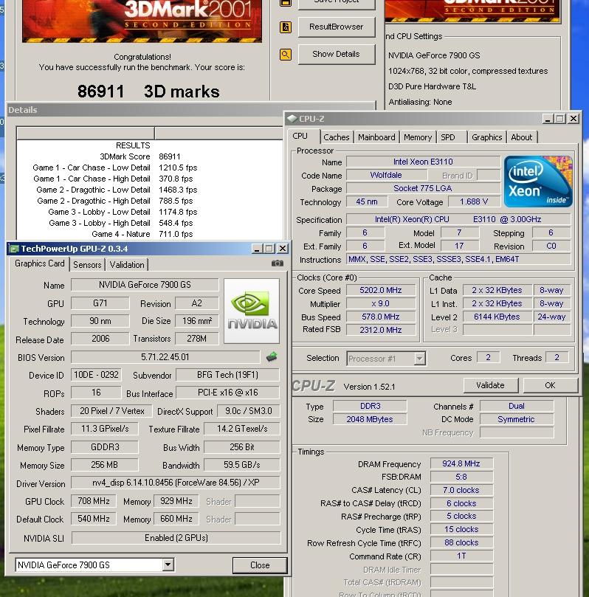Click the Core Speed 5202.0 MHz value
The image size is (589, 597).
pyautogui.click(x=381, y=290)
